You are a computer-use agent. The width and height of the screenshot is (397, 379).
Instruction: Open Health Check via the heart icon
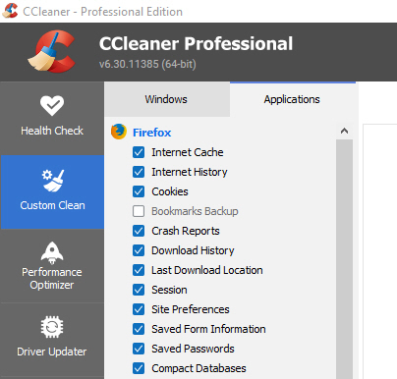(52, 105)
